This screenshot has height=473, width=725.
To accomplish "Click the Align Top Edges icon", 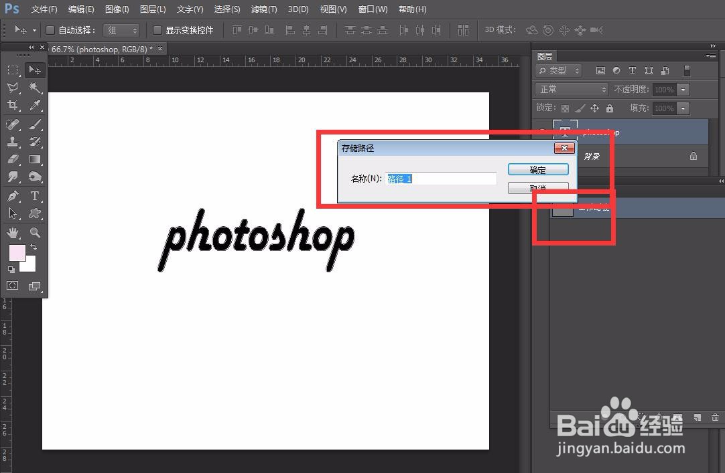I will click(237, 31).
